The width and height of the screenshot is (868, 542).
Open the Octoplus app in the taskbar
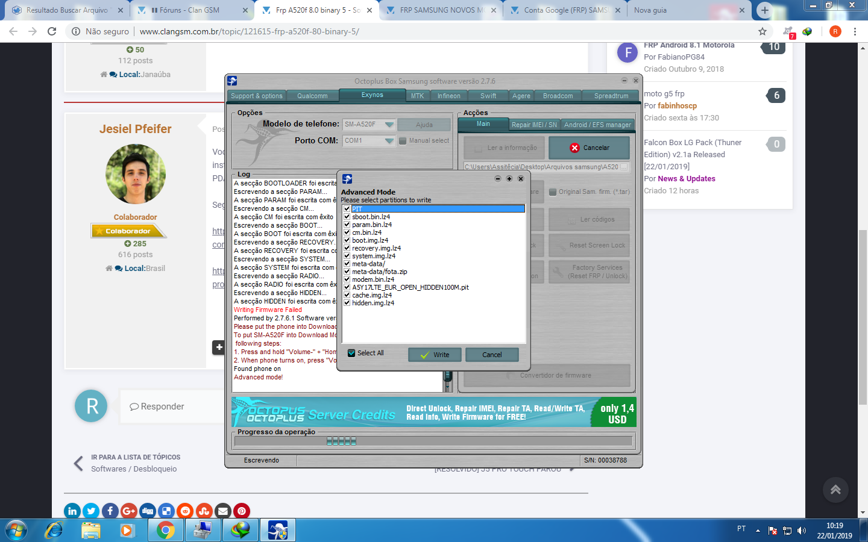click(x=278, y=530)
